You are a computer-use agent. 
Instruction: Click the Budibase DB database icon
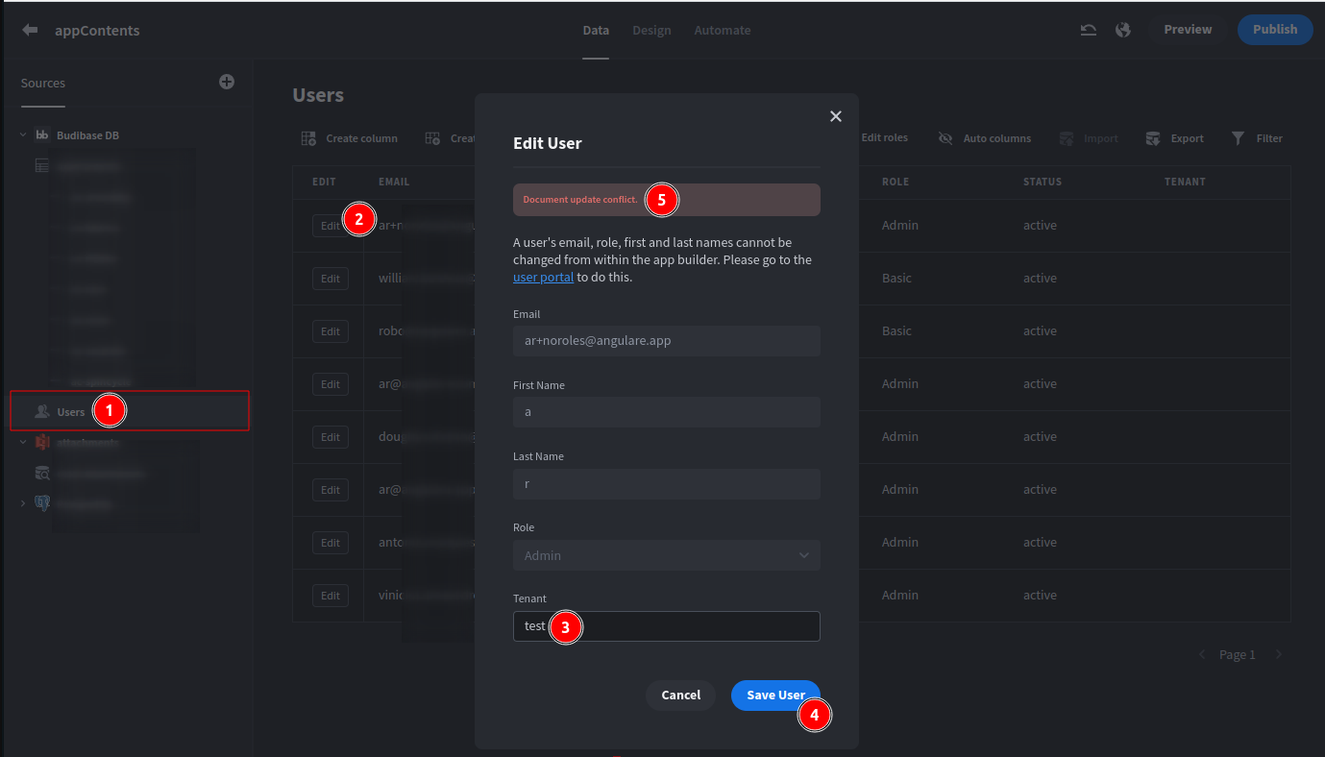pos(42,134)
